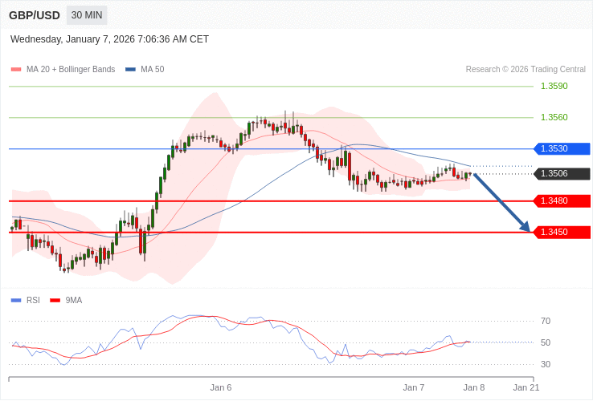This screenshot has width=593, height=401.
Task: Click the blue downward forecast arrow
Action: pos(501,202)
